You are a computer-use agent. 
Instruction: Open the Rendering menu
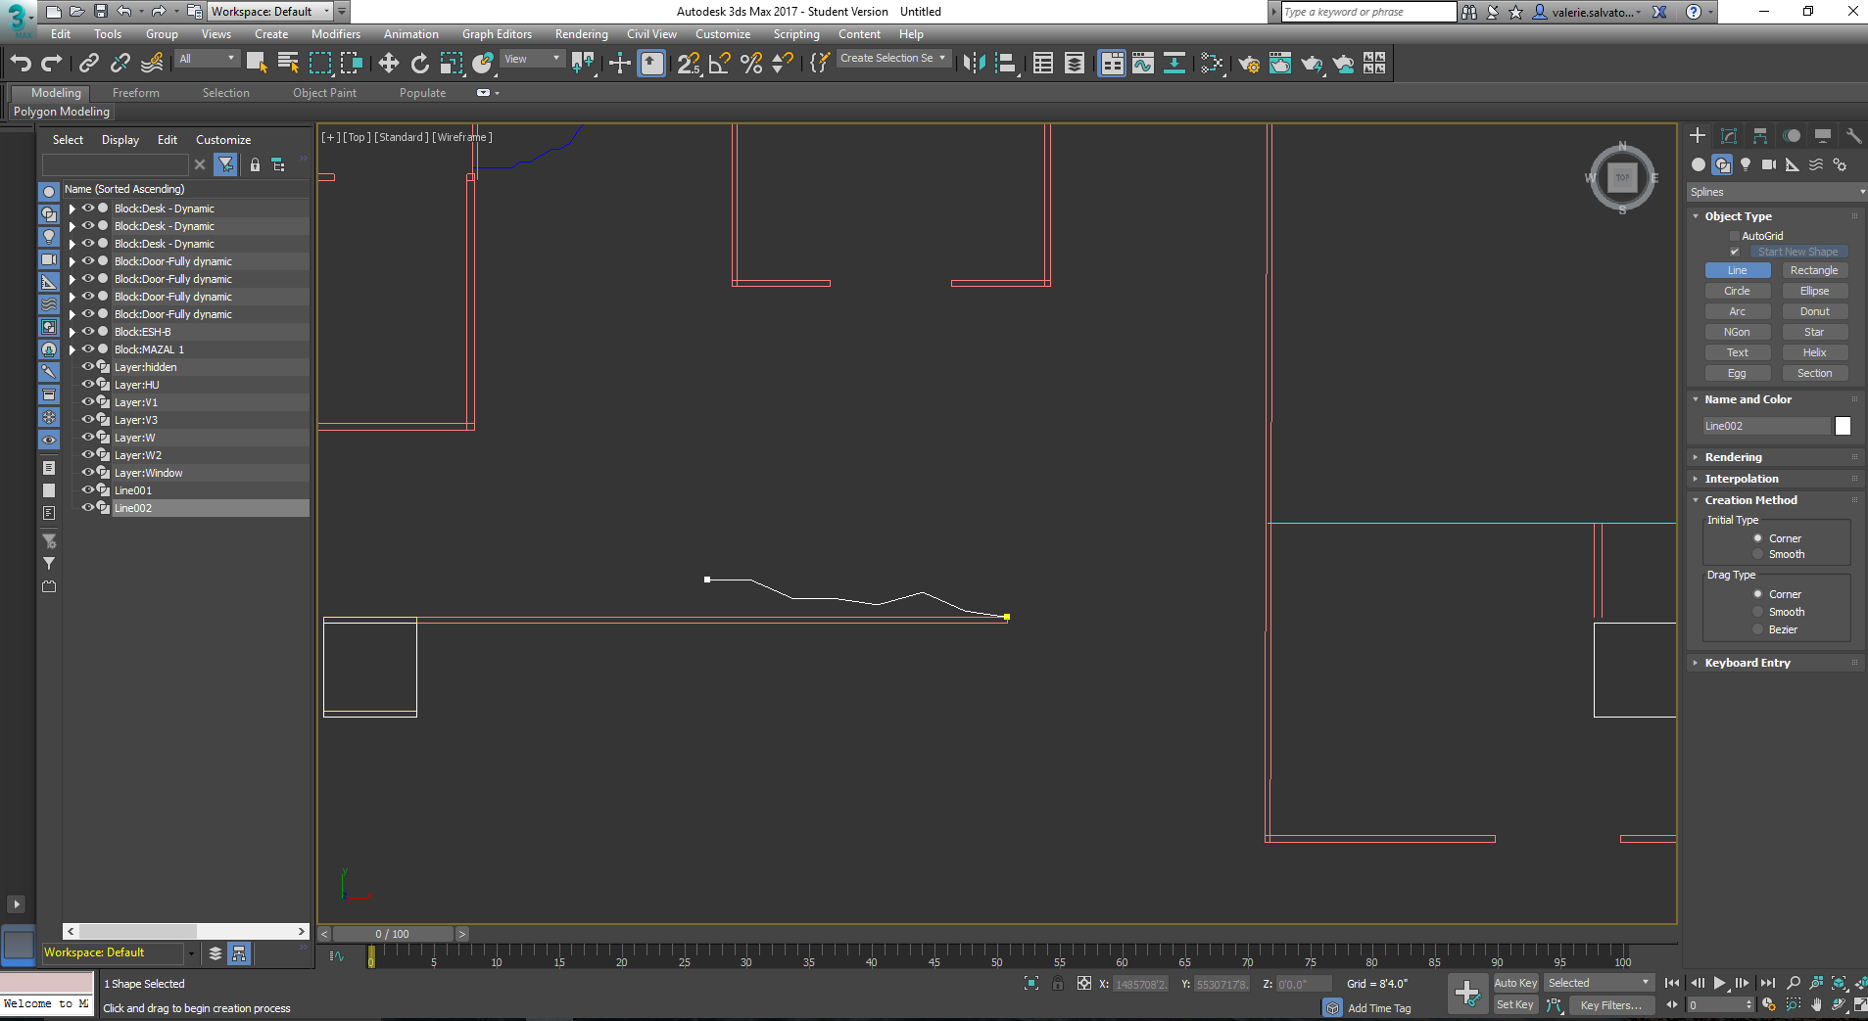pos(581,34)
